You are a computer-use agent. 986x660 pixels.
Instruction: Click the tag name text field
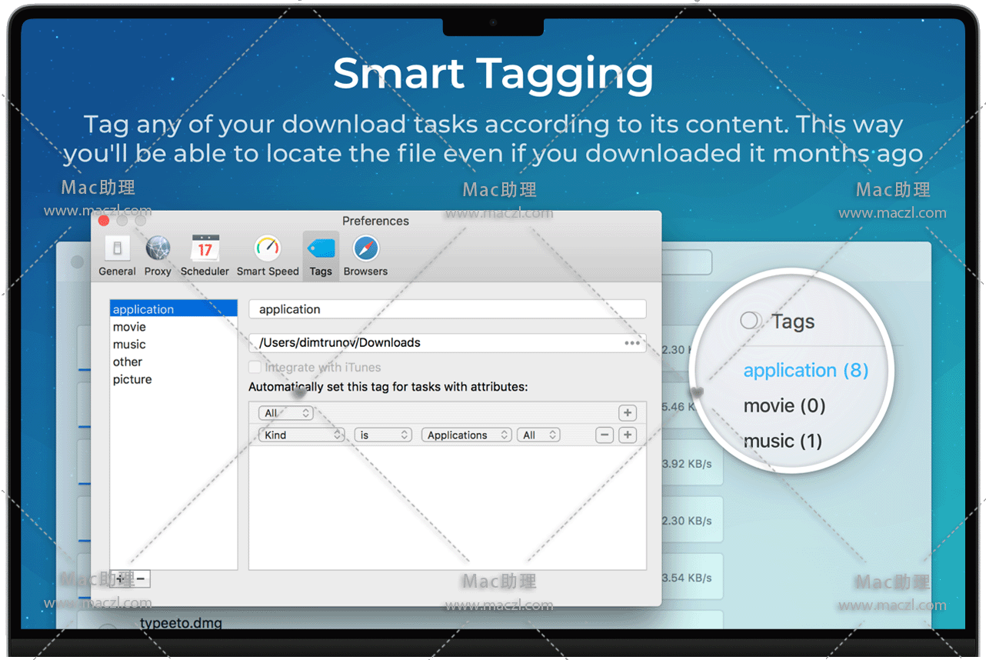pos(447,309)
